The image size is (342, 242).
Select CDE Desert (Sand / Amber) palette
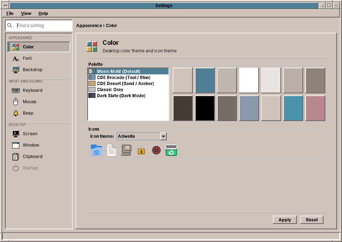point(128,83)
